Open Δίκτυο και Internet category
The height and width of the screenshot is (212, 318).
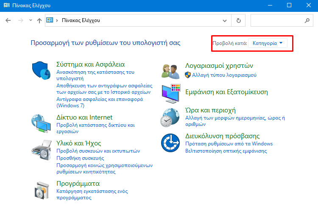pyautogui.click(x=84, y=117)
